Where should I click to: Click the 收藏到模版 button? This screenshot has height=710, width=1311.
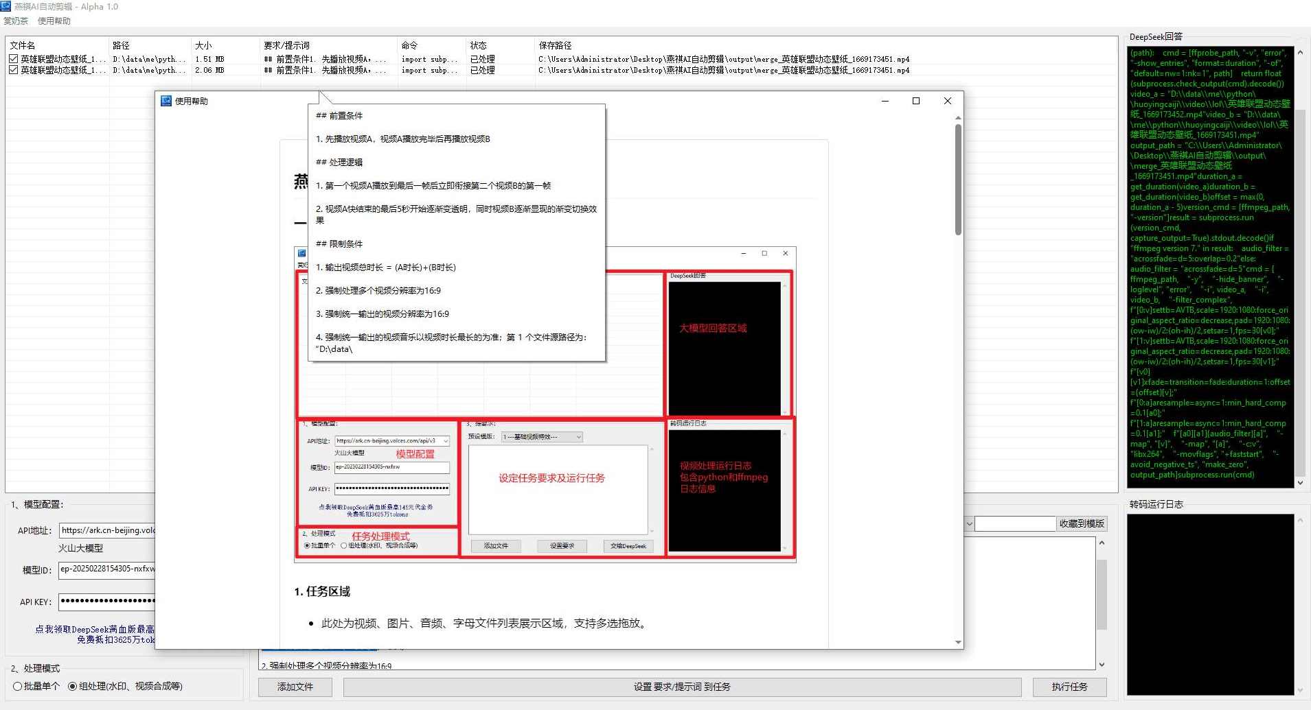coord(1083,523)
